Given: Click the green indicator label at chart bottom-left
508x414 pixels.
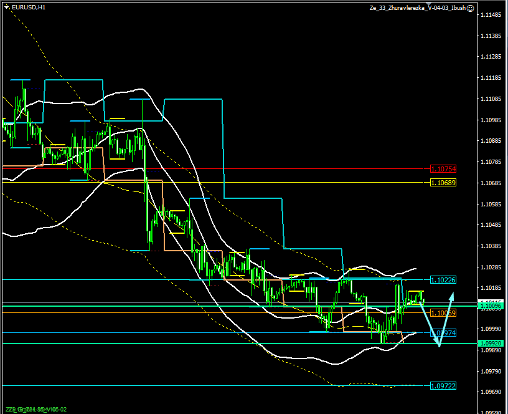Looking at the screenshot, I should 36,410.
